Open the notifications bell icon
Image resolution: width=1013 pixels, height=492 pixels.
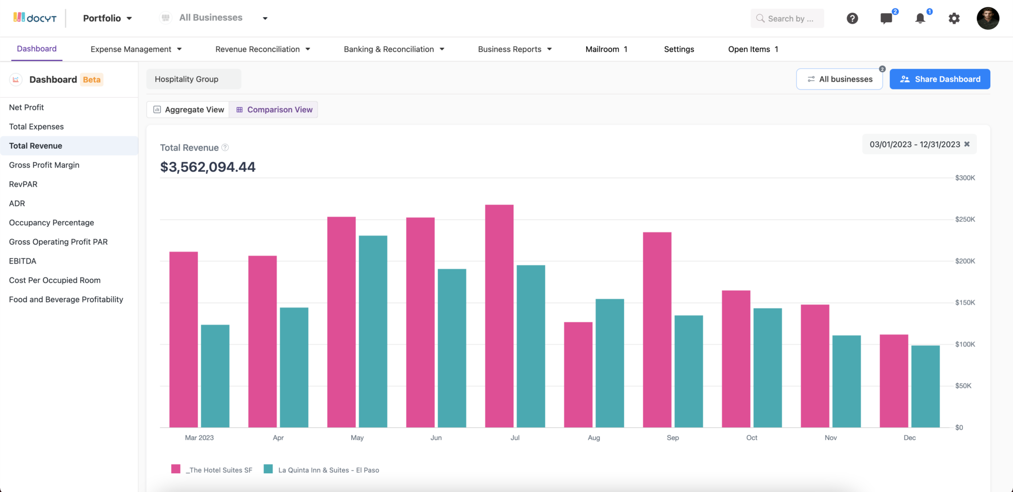[920, 18]
